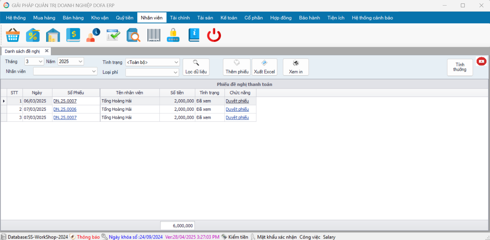490x240 pixels.
Task: Click the red YouTube video icon
Action: tap(481, 61)
